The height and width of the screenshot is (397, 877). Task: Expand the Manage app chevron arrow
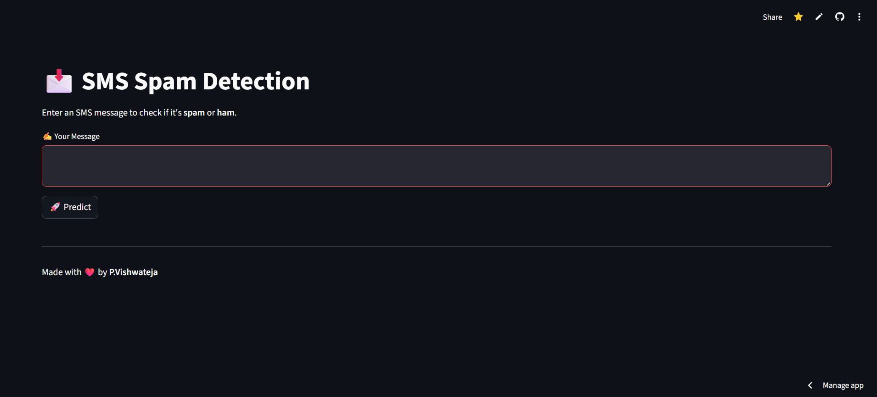810,386
